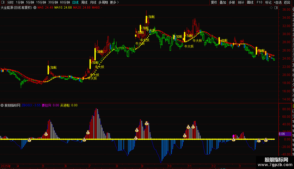Select the 30分钟 period
The image size is (294, 169).
(x=53, y=2)
